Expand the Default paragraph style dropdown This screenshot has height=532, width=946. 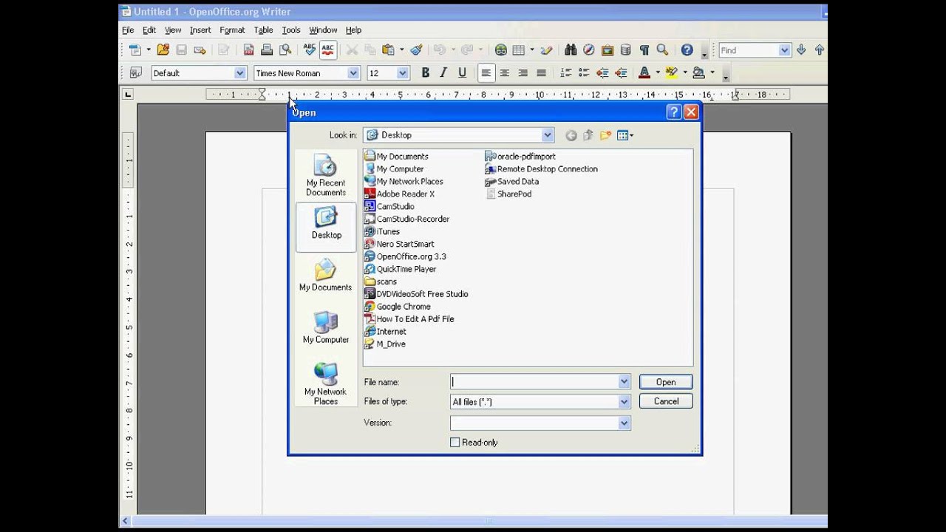(240, 73)
